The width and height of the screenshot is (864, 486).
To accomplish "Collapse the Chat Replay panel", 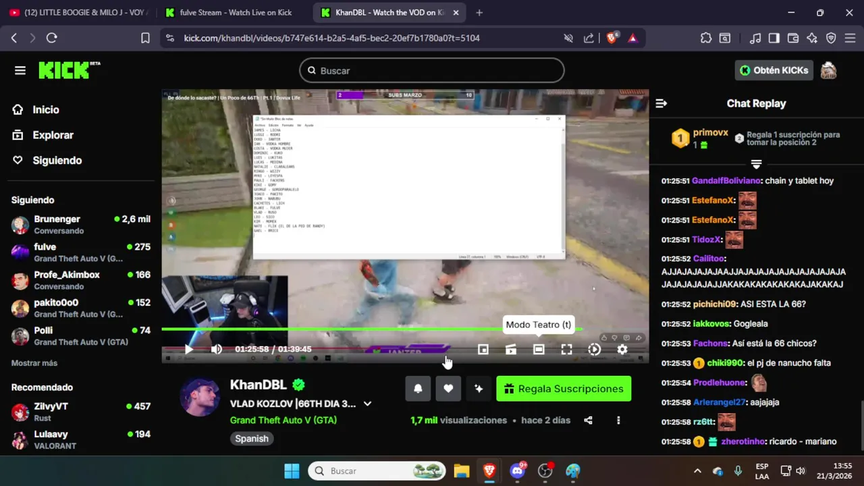I will click(x=661, y=103).
